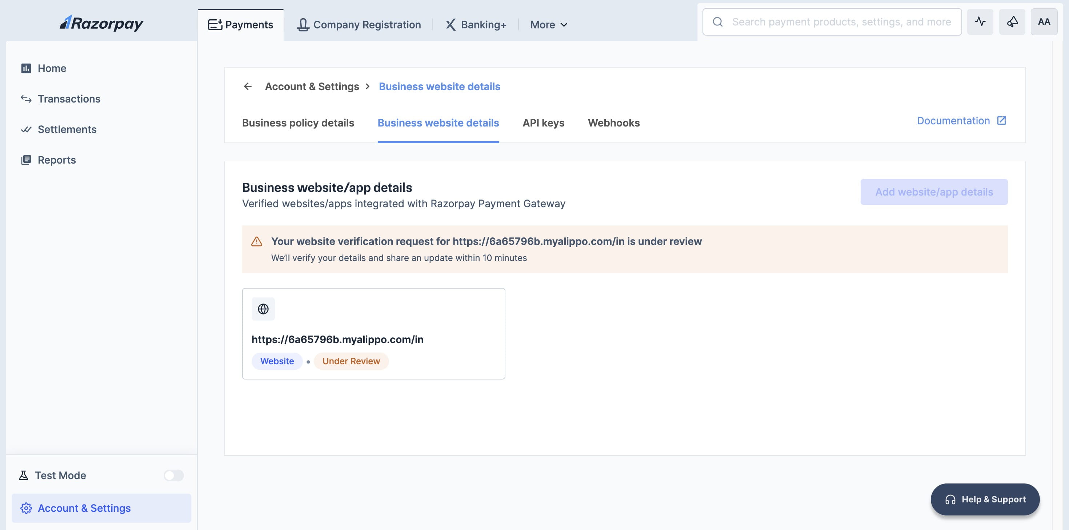Switch to the API keys tab

pos(543,123)
